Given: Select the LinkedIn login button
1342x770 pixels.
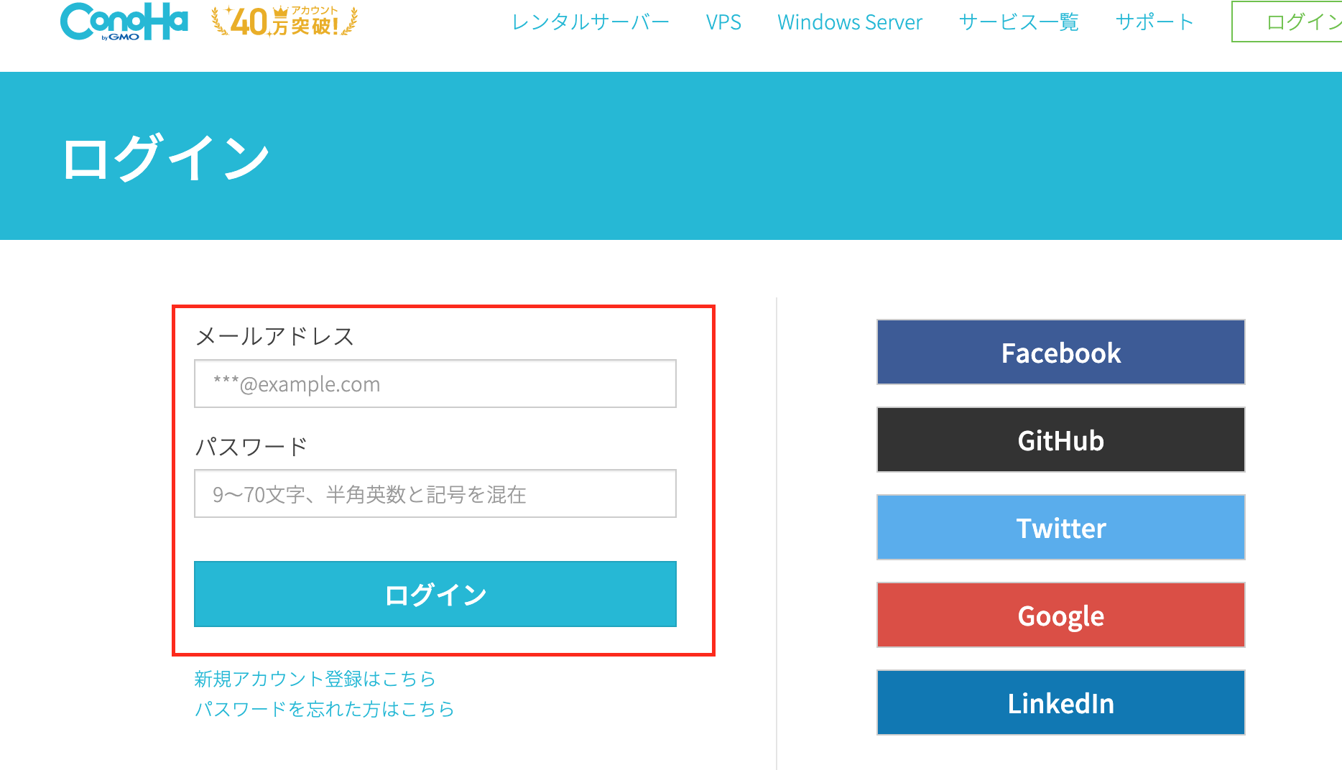Looking at the screenshot, I should (1060, 702).
